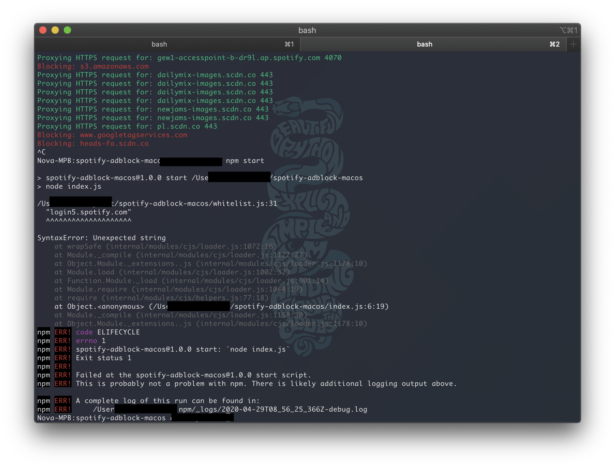Open a new tab with plus button

click(x=573, y=44)
